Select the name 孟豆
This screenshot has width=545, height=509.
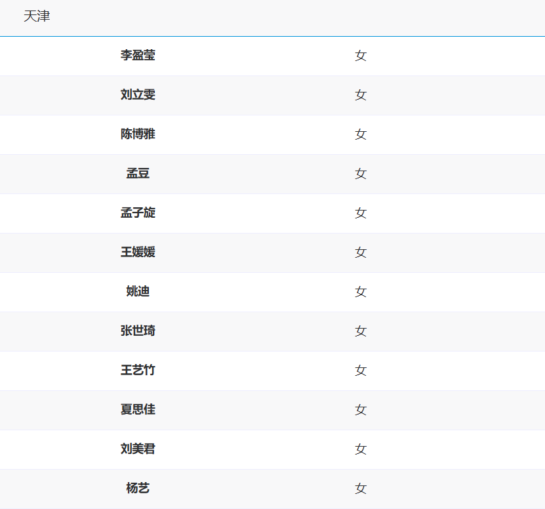pyautogui.click(x=137, y=174)
